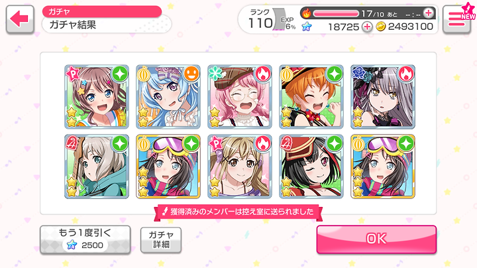Screen dimensions: 477x268
Task: Select the silver-haired girl with rose card
Action: (383, 97)
